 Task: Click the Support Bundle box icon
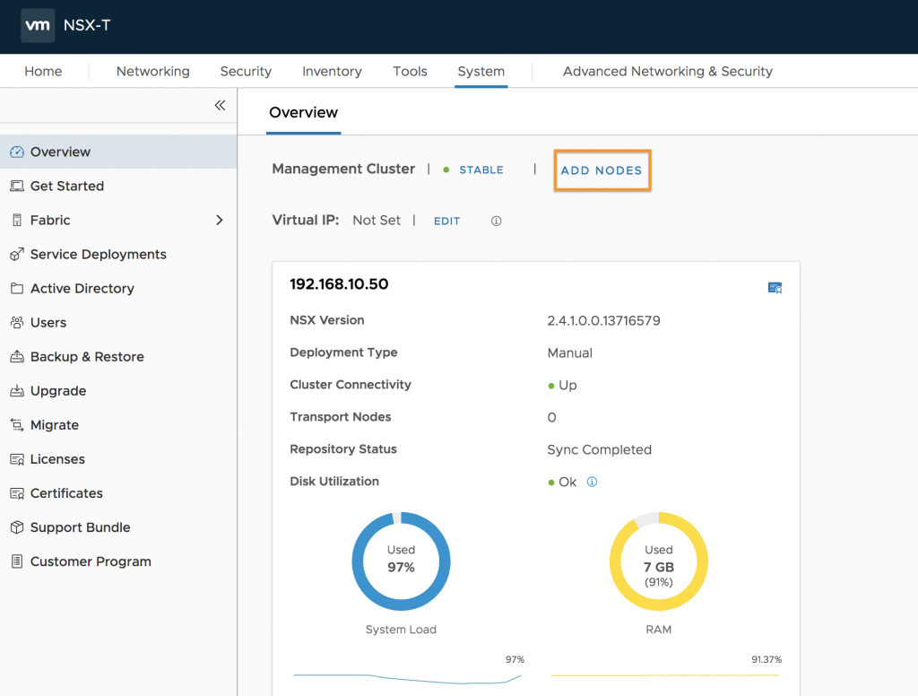tap(17, 527)
